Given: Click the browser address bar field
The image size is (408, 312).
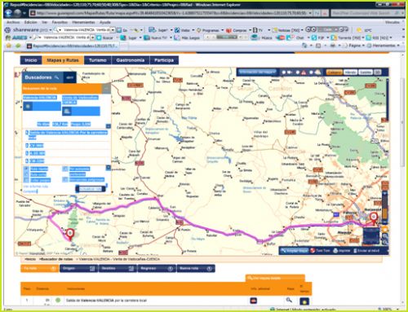Looking at the screenshot, I should point(171,13).
